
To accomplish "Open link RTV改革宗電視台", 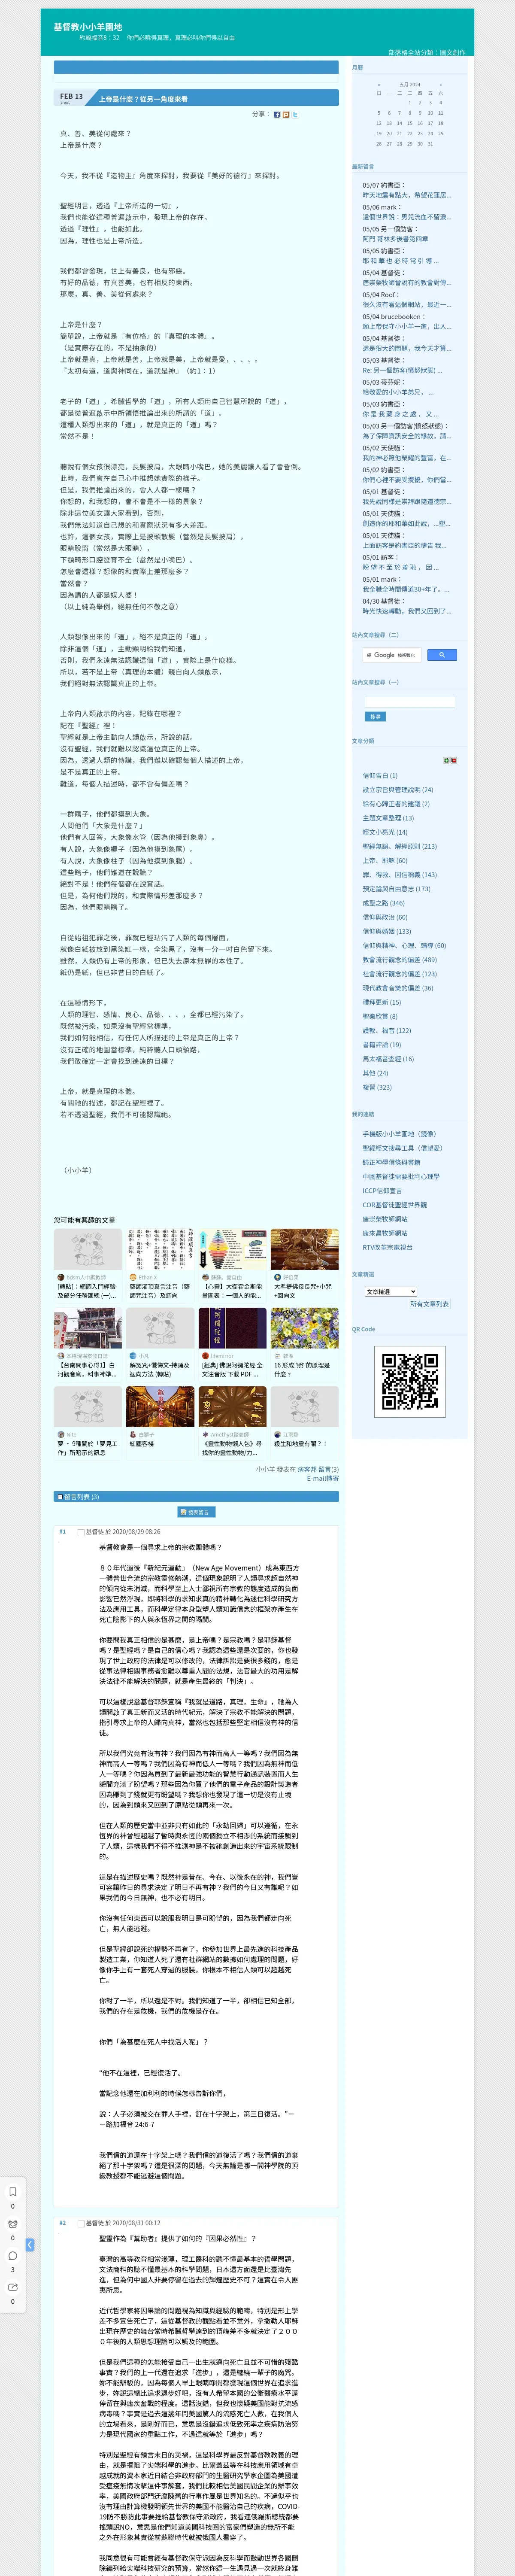I will [x=387, y=1247].
